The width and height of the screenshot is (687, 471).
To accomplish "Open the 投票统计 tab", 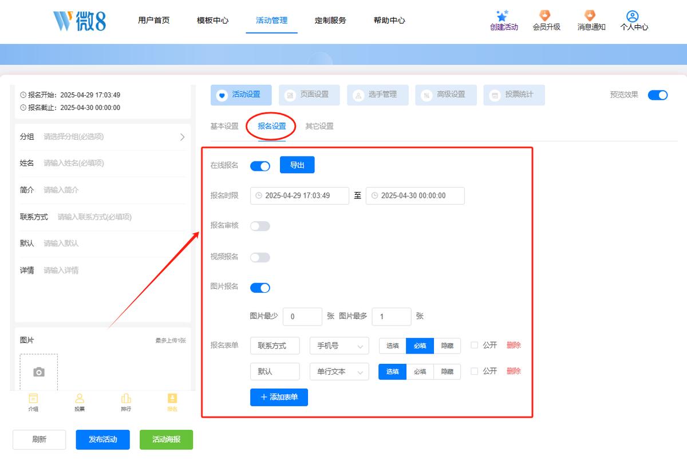I will click(514, 95).
